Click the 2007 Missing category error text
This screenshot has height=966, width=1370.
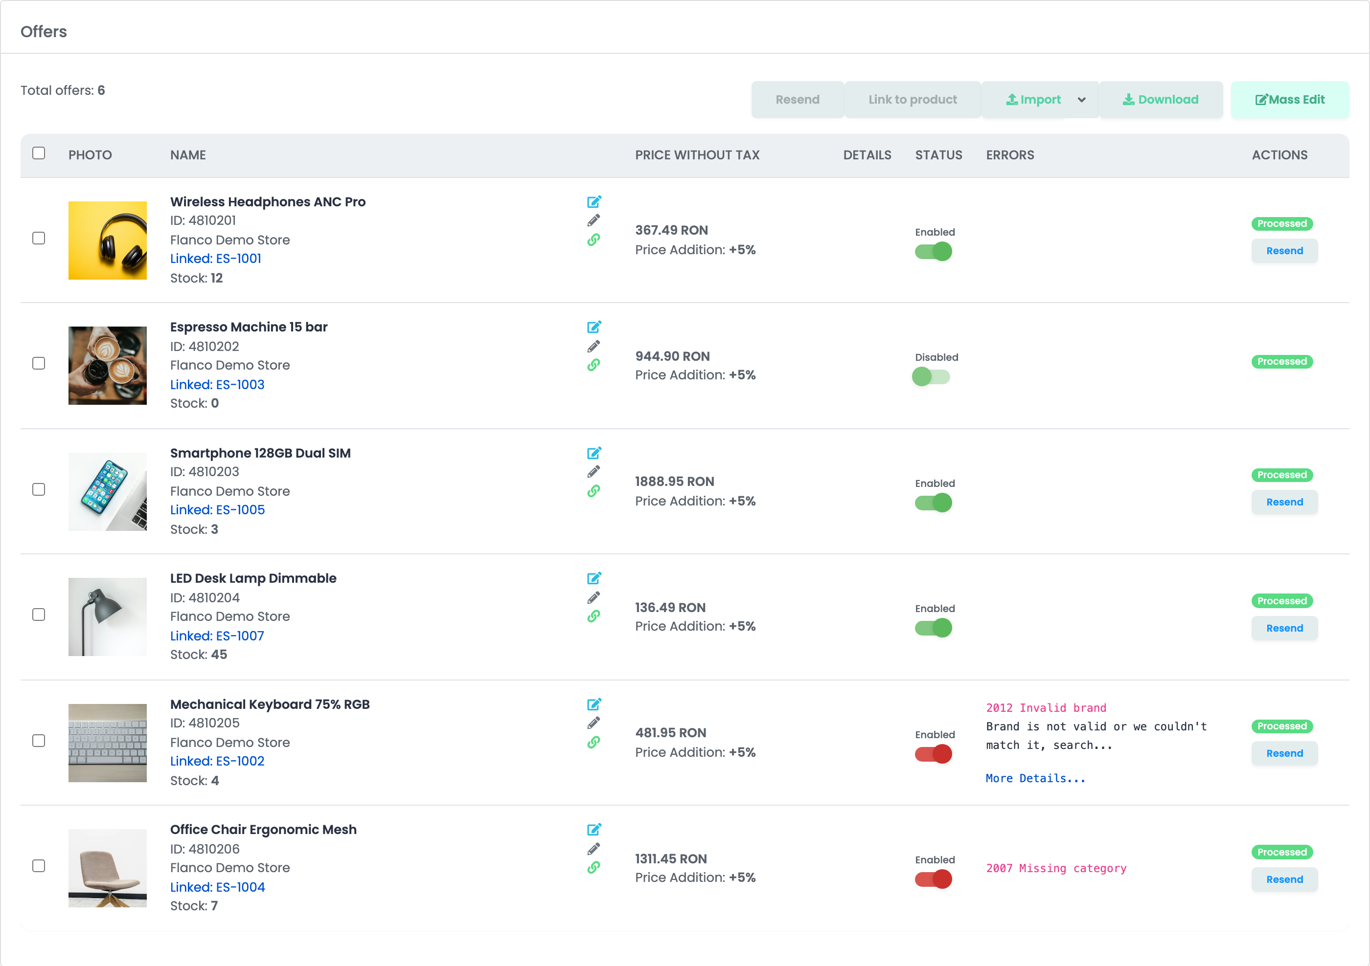1056,868
